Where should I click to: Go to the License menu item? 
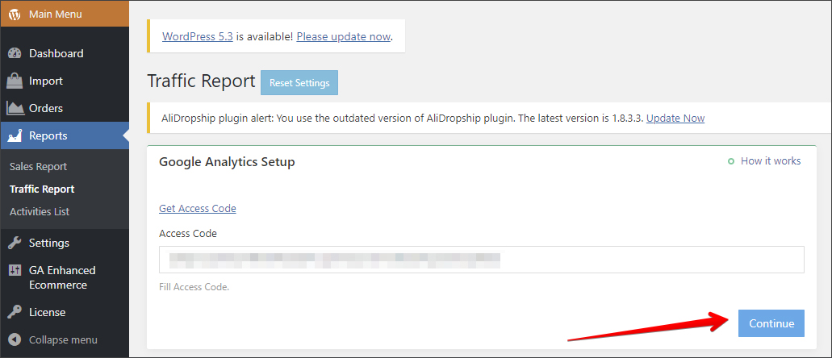coord(65,312)
